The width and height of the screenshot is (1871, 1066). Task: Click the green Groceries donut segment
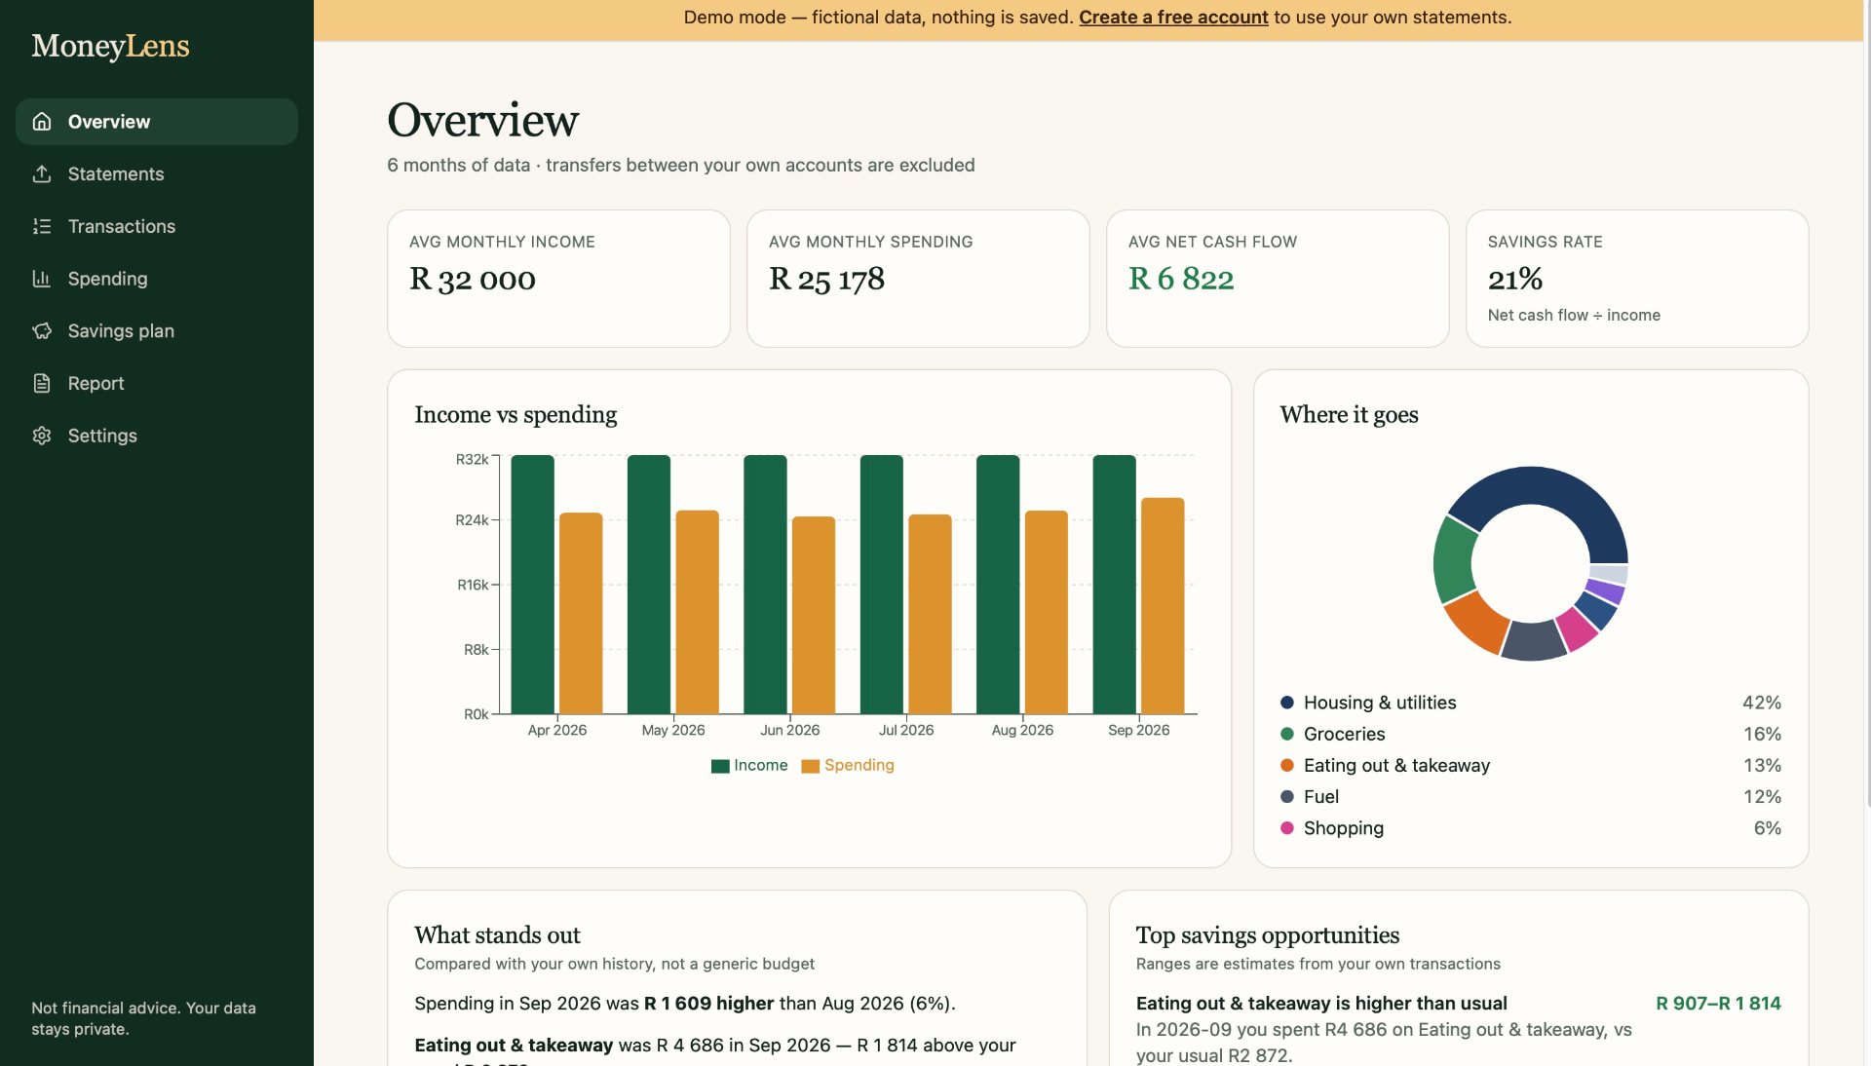click(1452, 560)
